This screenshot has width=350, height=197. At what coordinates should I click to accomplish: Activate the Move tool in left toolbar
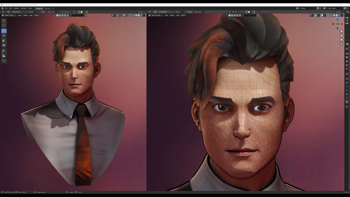pos(4,31)
